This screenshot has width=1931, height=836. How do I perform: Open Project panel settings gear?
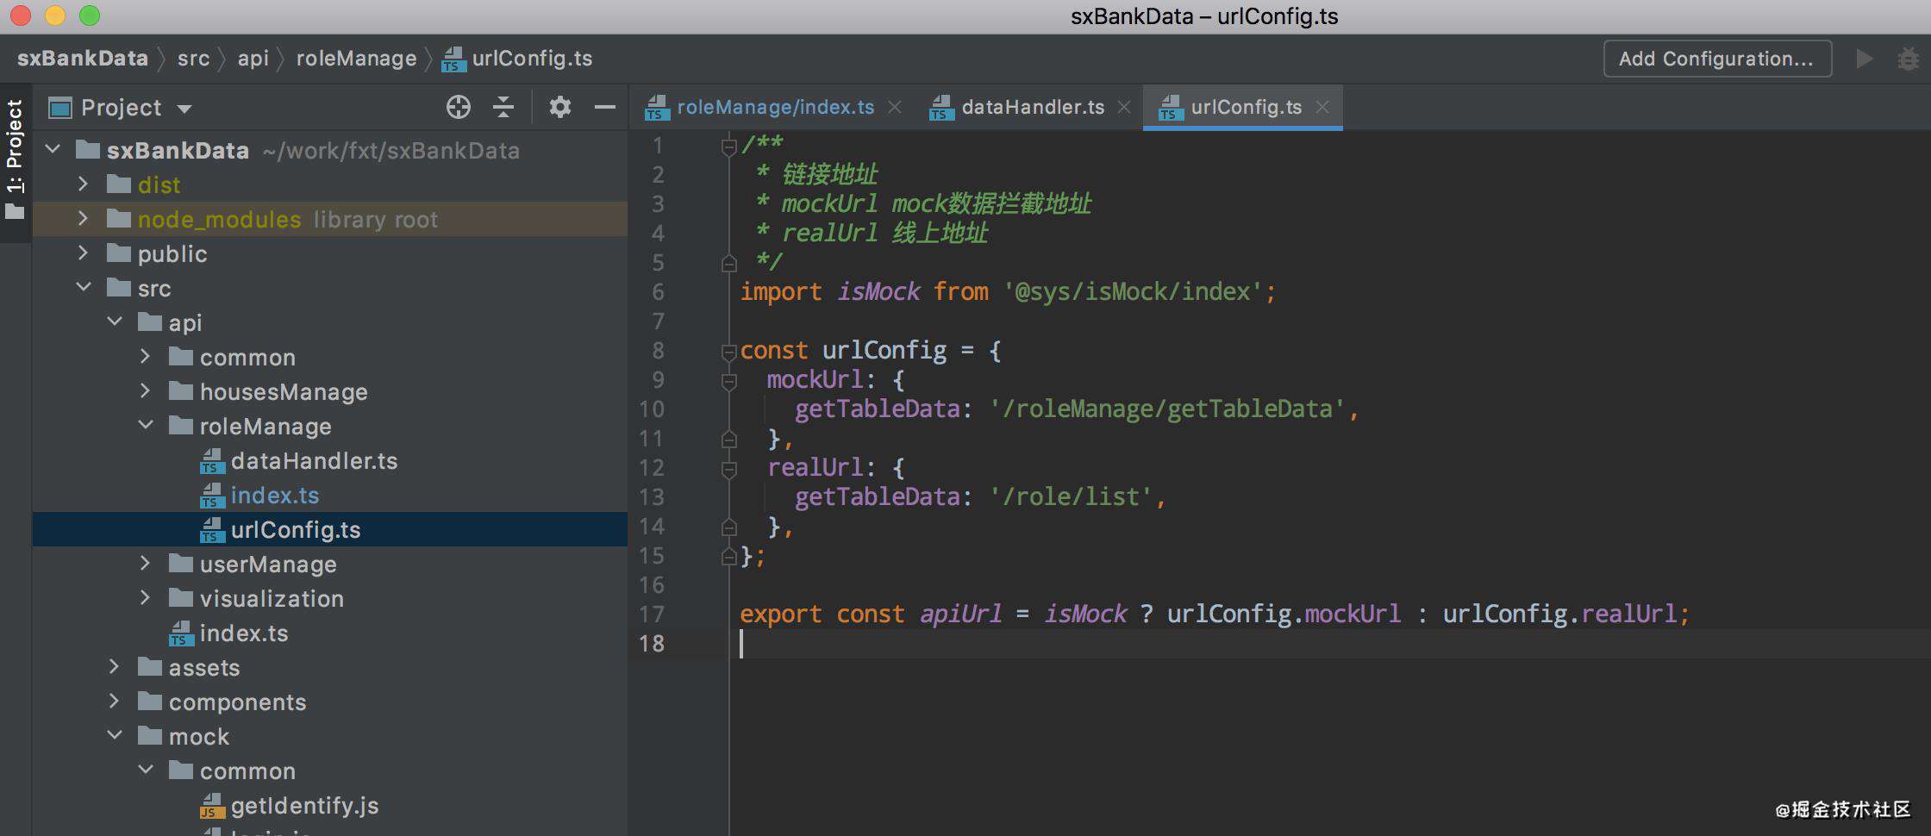click(560, 107)
